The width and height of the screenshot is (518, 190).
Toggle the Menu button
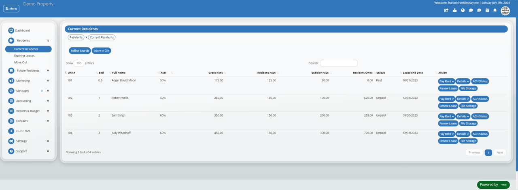11,8
